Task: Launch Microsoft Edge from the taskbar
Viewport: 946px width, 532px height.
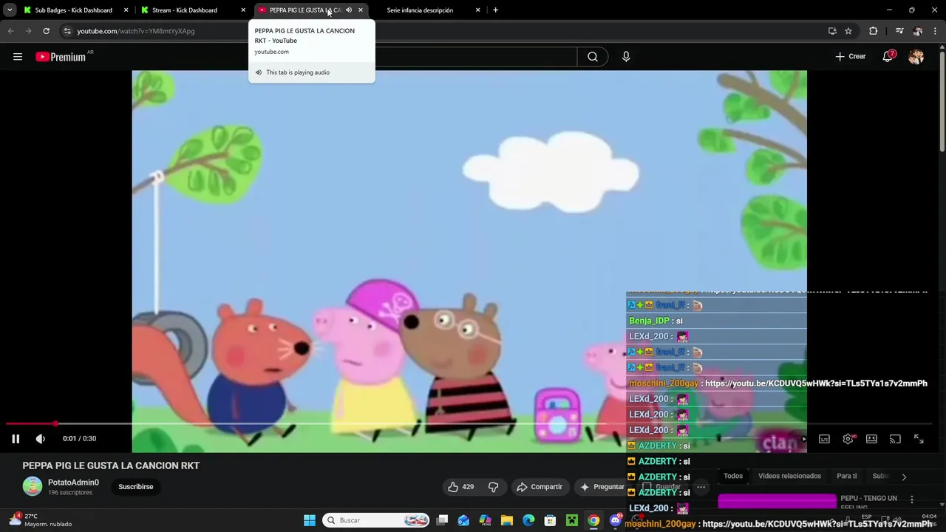Action: (528, 520)
